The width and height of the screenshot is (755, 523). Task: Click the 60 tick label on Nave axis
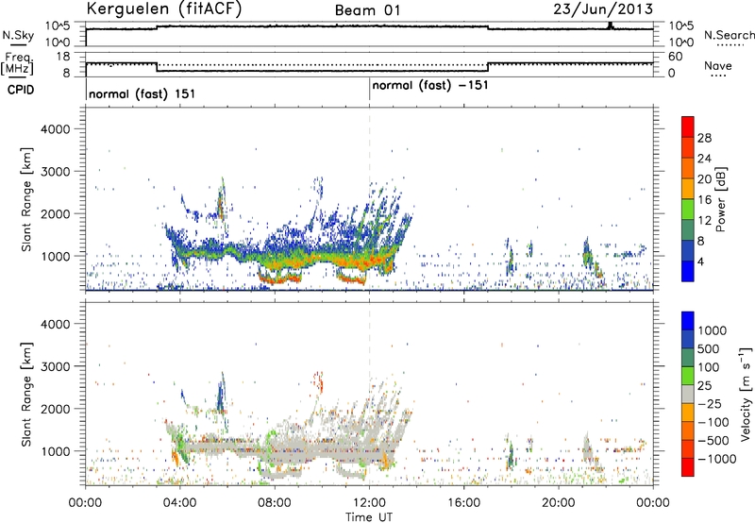point(676,57)
